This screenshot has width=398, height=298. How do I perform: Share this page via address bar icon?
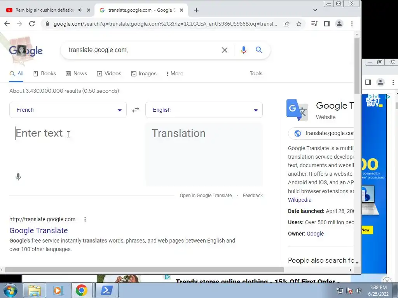pos(286,24)
